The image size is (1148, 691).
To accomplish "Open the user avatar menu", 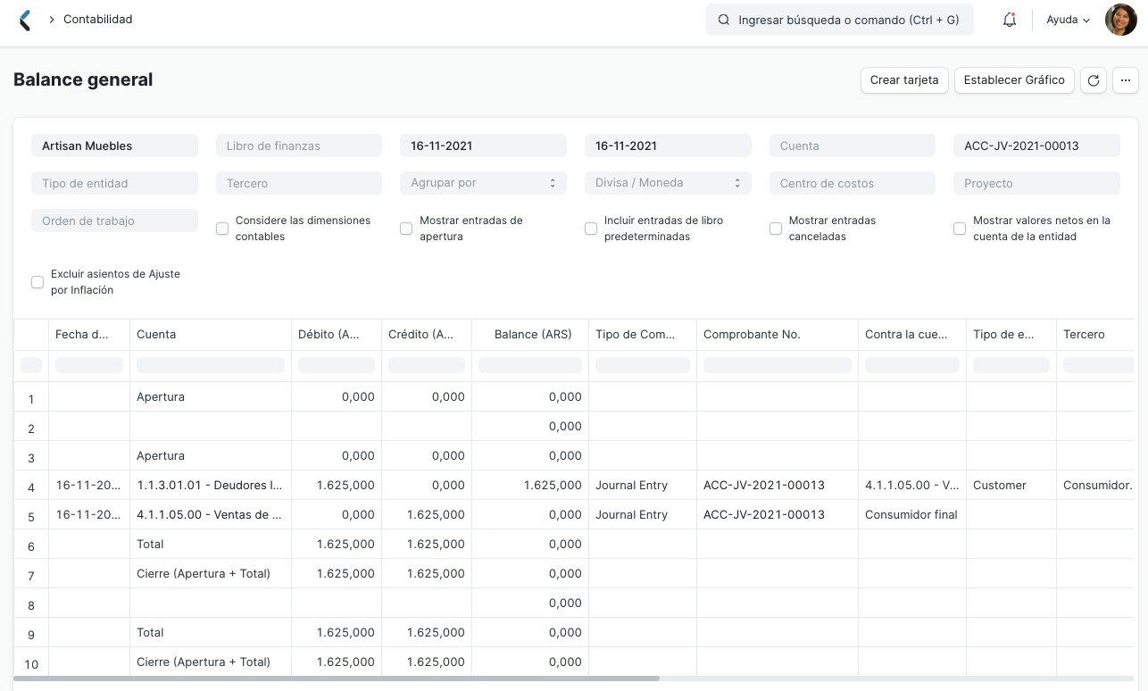I will pos(1120,20).
